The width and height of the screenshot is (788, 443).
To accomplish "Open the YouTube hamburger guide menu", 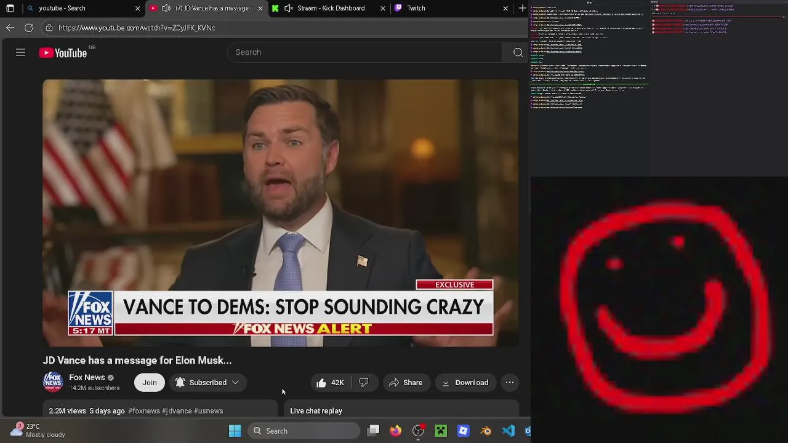I will click(20, 52).
